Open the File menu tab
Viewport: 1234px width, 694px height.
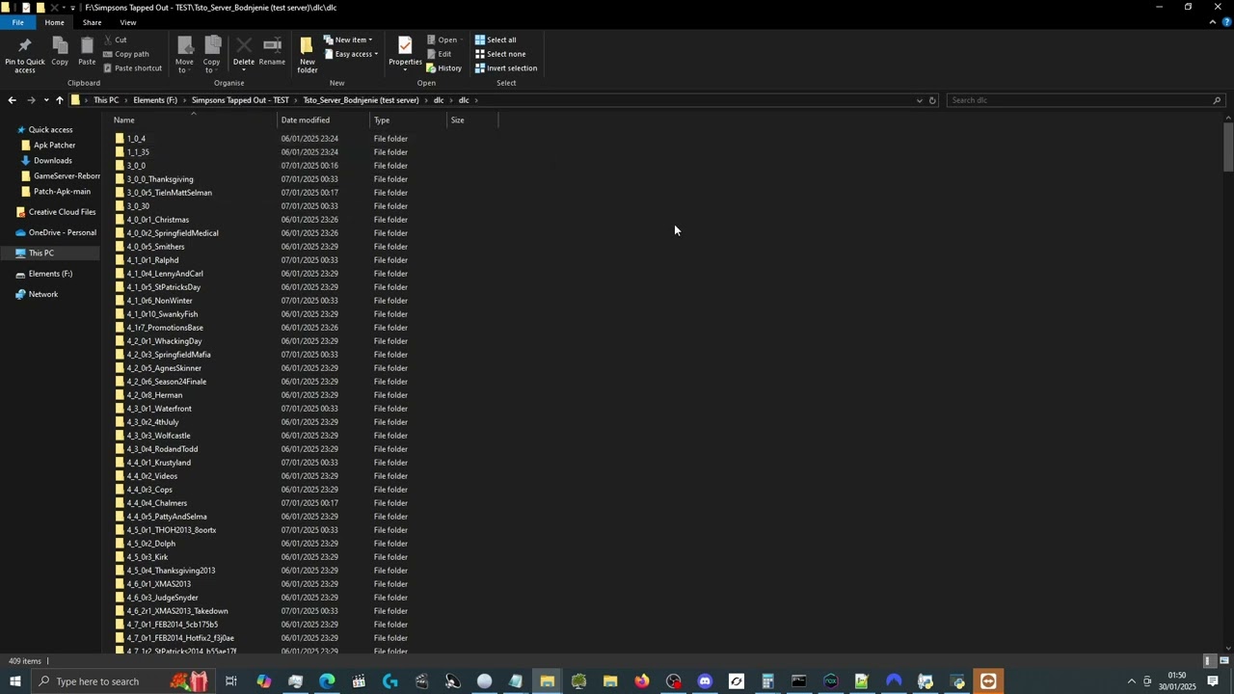(17, 22)
